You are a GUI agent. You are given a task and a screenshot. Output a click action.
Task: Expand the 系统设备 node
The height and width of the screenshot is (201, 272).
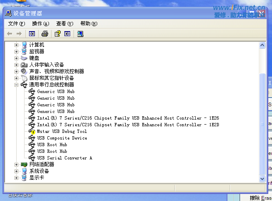(x=16, y=172)
